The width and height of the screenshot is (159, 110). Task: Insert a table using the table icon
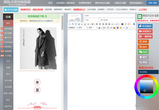108,28
